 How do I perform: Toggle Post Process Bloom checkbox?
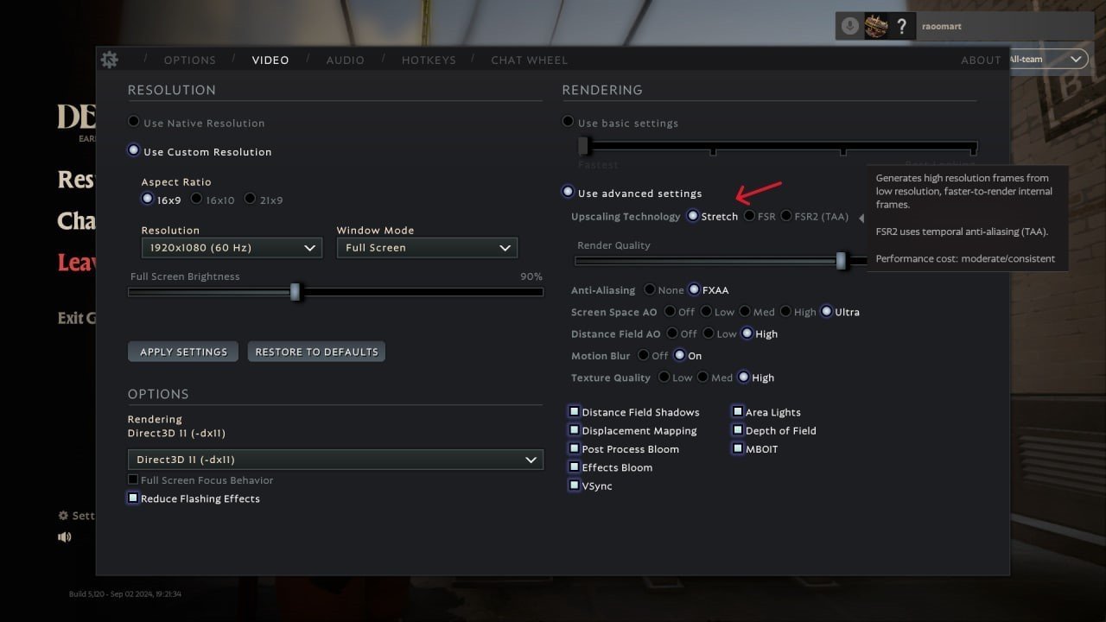574,448
